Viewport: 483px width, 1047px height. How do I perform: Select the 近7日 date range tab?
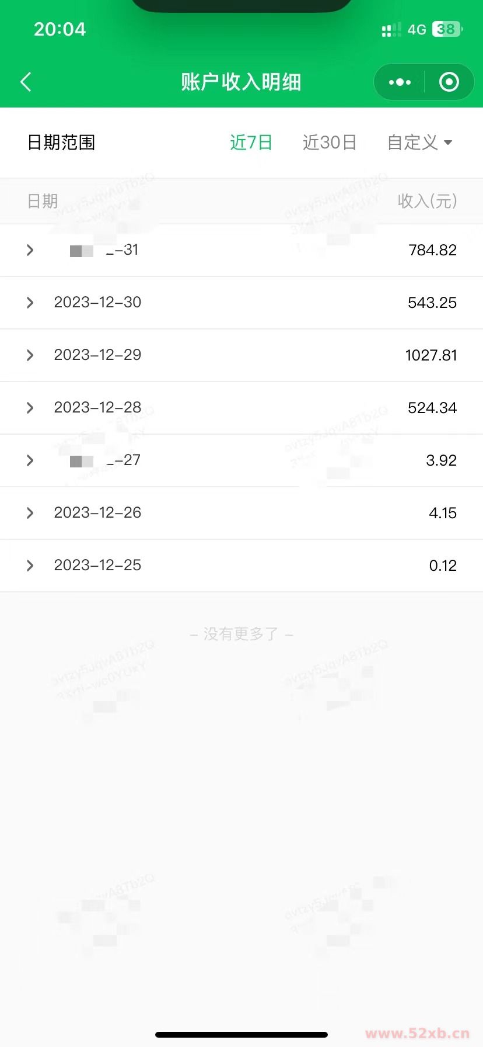(x=251, y=143)
